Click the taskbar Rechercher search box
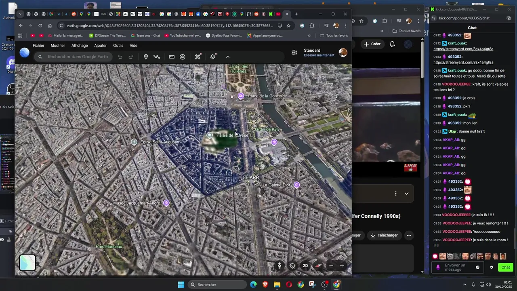Viewport: 517px width, 291px height. (218, 285)
